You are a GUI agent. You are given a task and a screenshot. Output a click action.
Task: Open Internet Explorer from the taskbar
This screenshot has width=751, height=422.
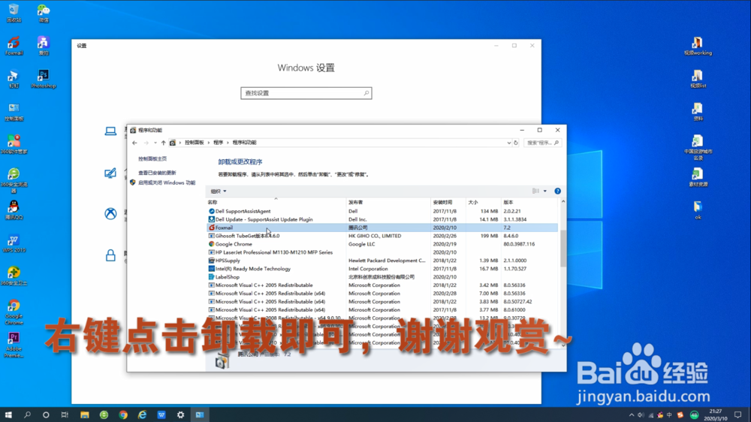pos(142,414)
